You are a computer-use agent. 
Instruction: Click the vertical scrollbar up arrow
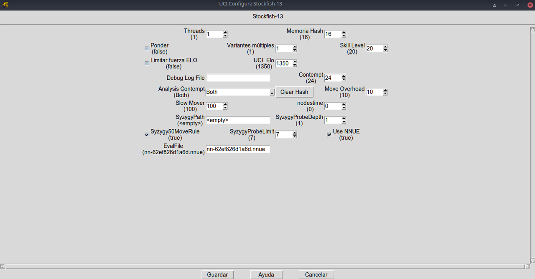pos(532,30)
